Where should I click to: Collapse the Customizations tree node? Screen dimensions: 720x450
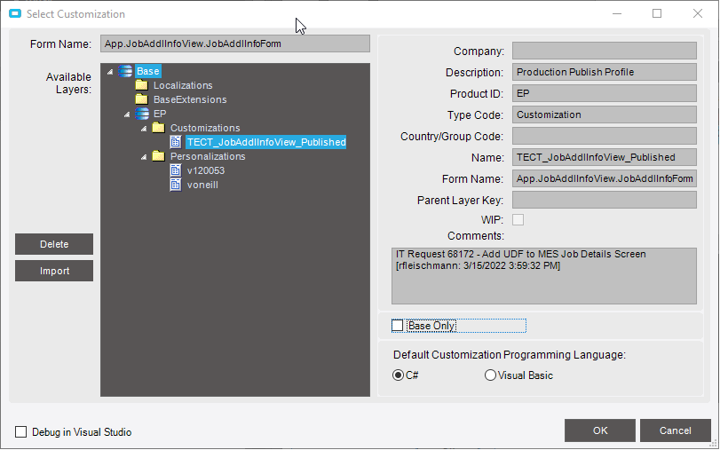tap(144, 128)
